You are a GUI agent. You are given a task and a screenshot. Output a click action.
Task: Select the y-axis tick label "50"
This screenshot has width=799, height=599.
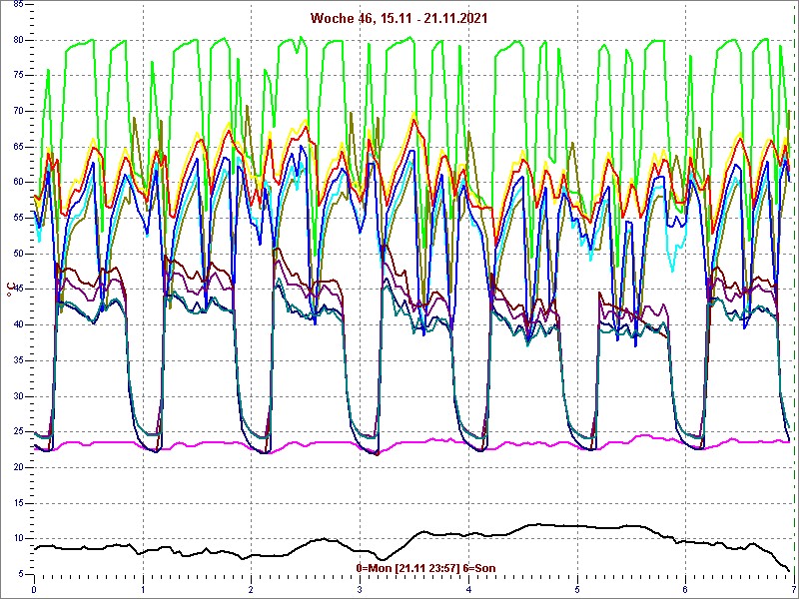coord(17,254)
